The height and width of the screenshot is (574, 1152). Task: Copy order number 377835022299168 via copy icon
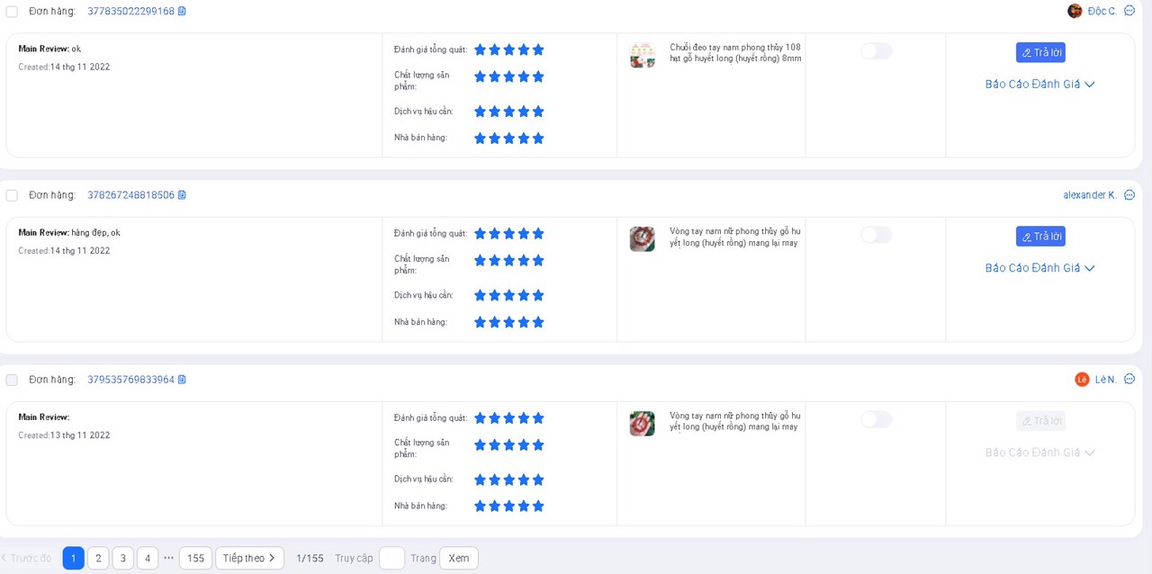click(182, 11)
